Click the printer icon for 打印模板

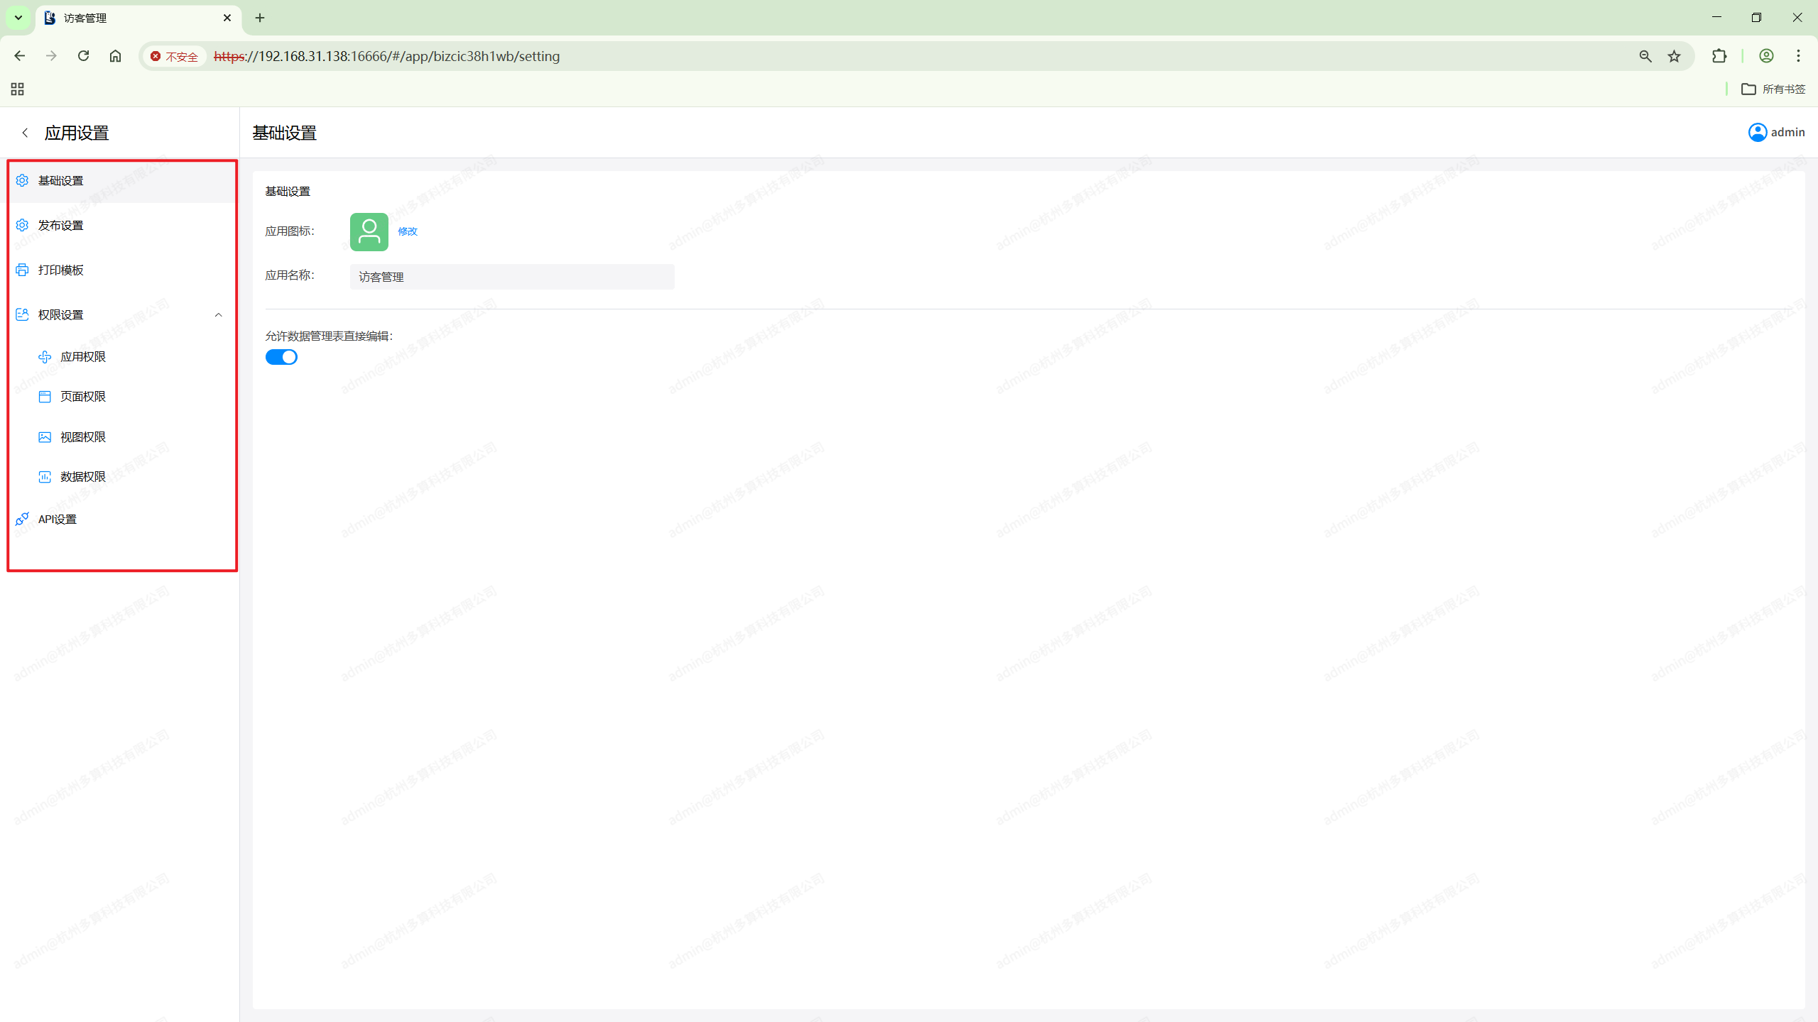[x=22, y=270]
